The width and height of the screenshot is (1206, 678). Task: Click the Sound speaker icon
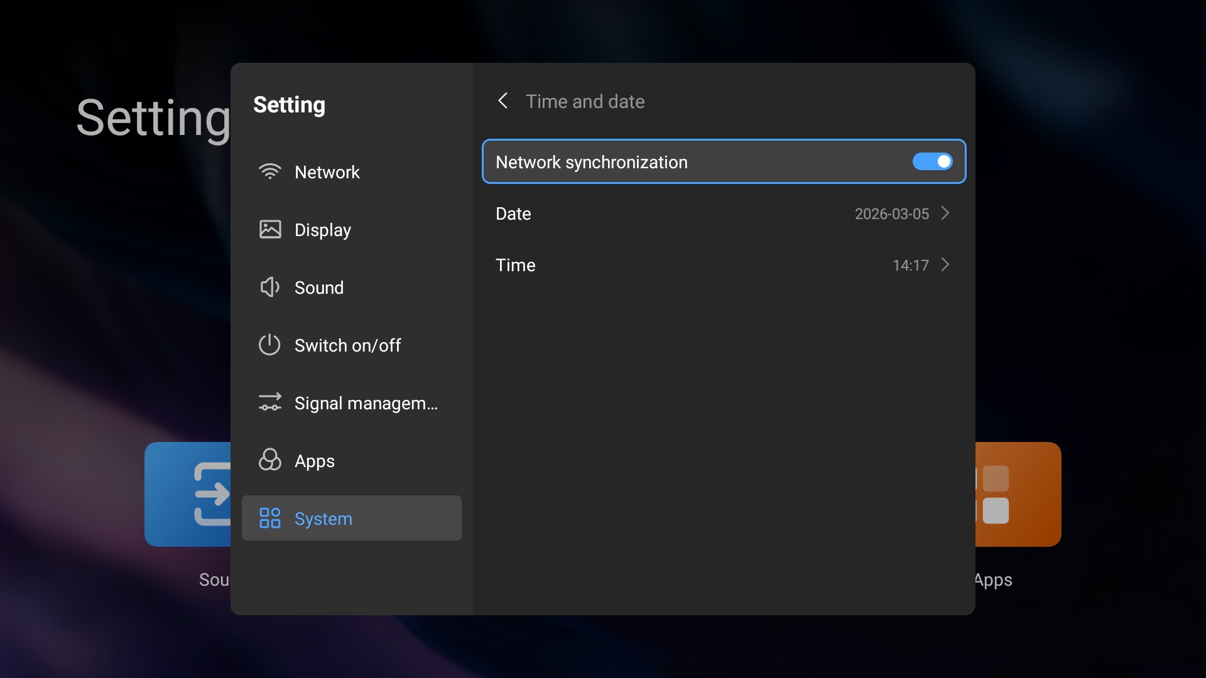[x=270, y=287]
